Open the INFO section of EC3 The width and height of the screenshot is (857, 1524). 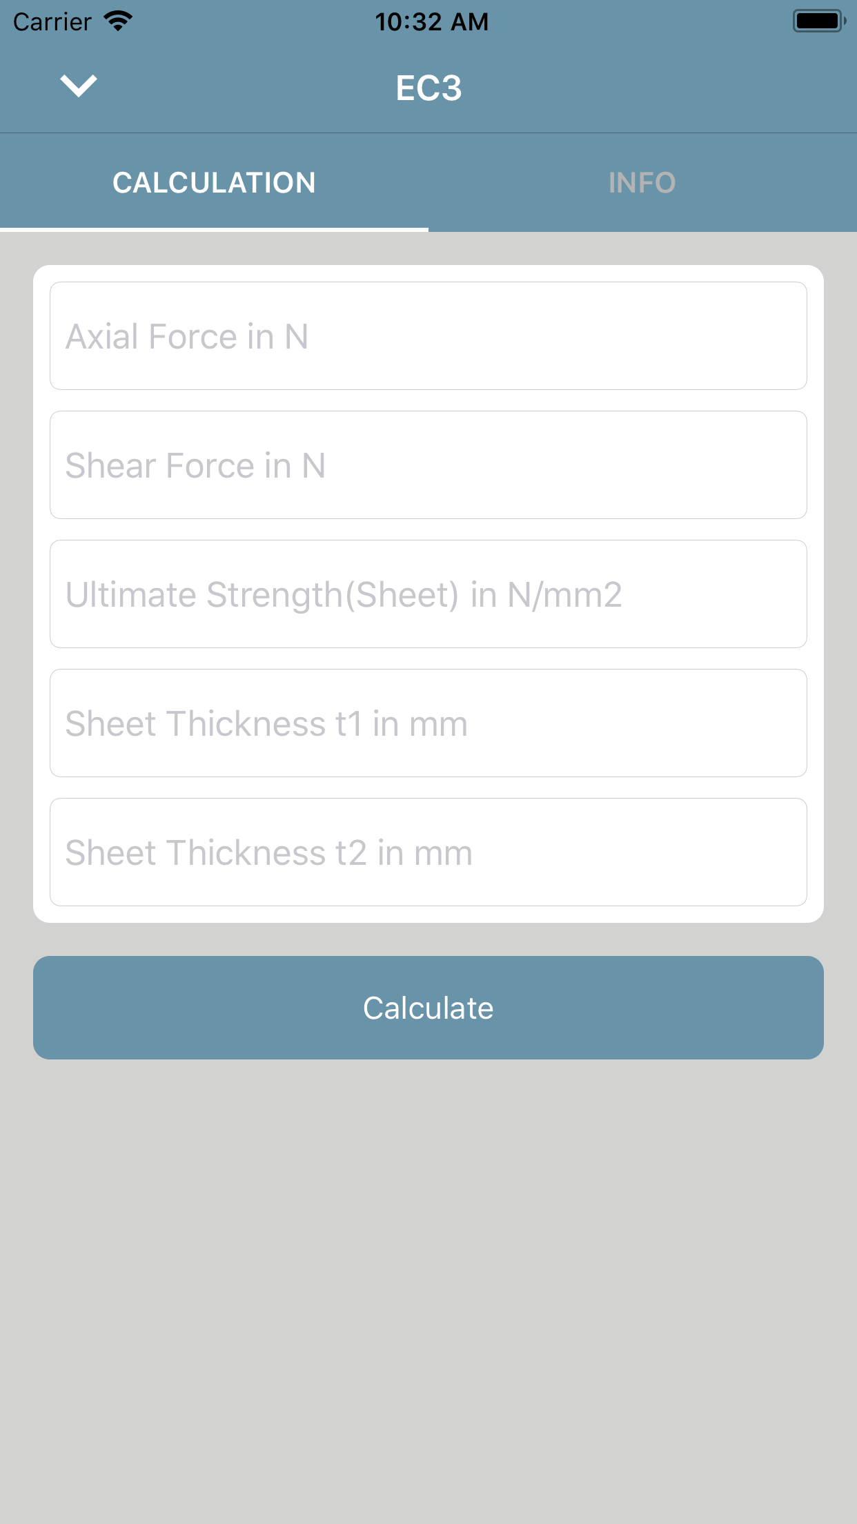point(642,183)
